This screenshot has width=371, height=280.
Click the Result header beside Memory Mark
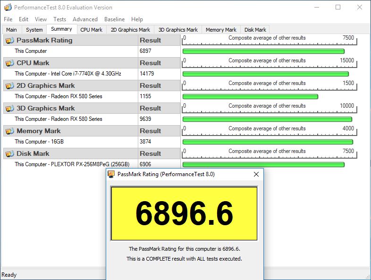pyautogui.click(x=150, y=131)
